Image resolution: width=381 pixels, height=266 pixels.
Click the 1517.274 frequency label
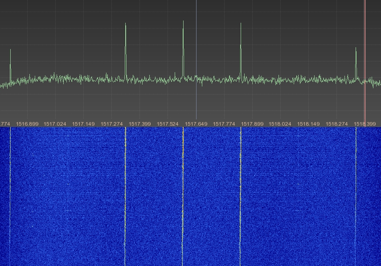tap(112, 123)
